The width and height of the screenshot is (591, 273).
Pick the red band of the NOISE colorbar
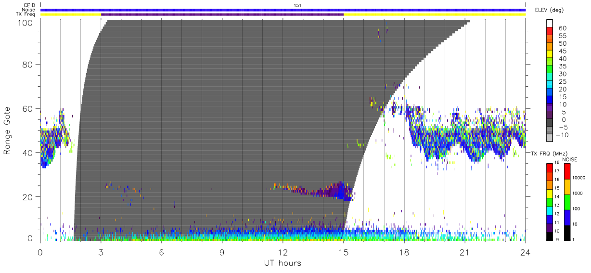point(567,171)
